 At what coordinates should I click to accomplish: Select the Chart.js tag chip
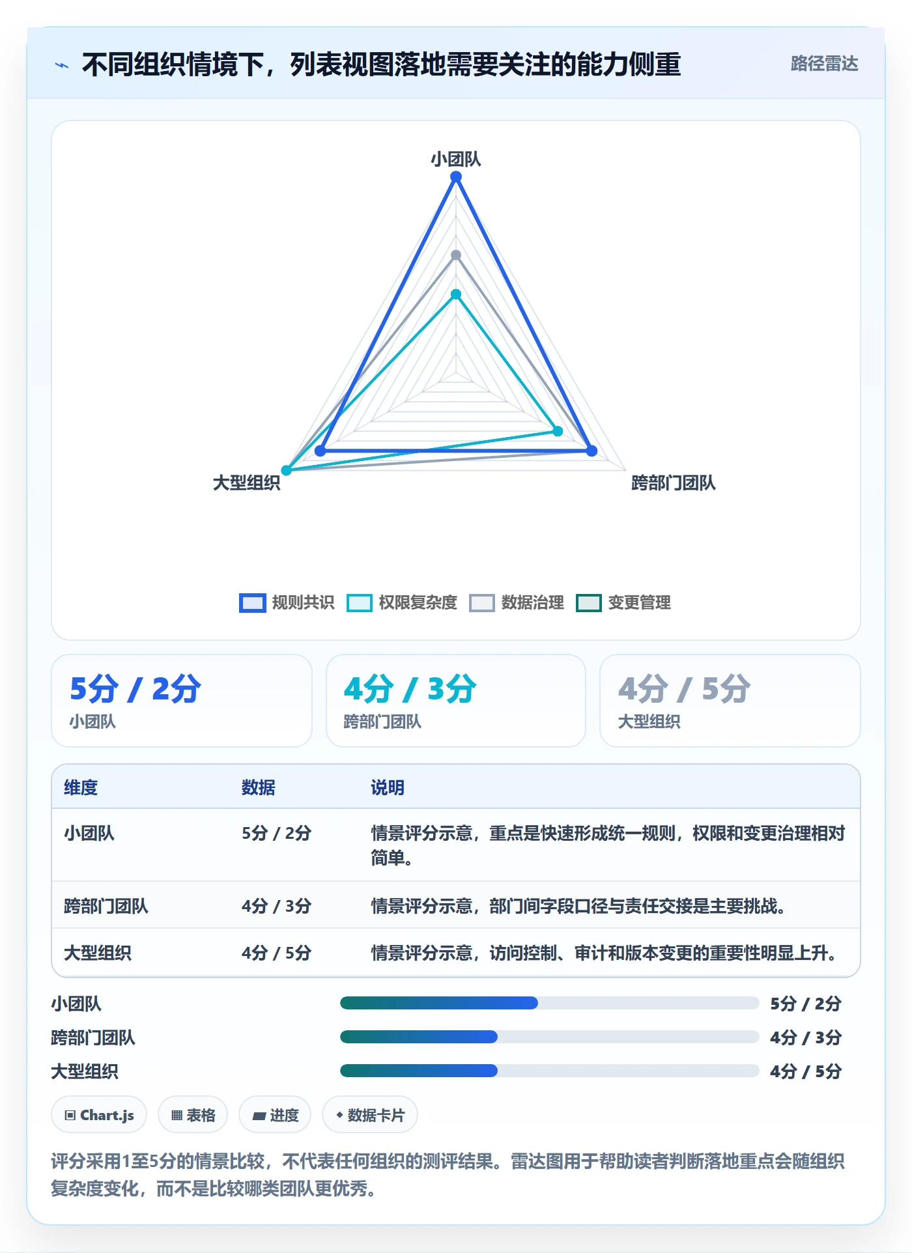[99, 1115]
